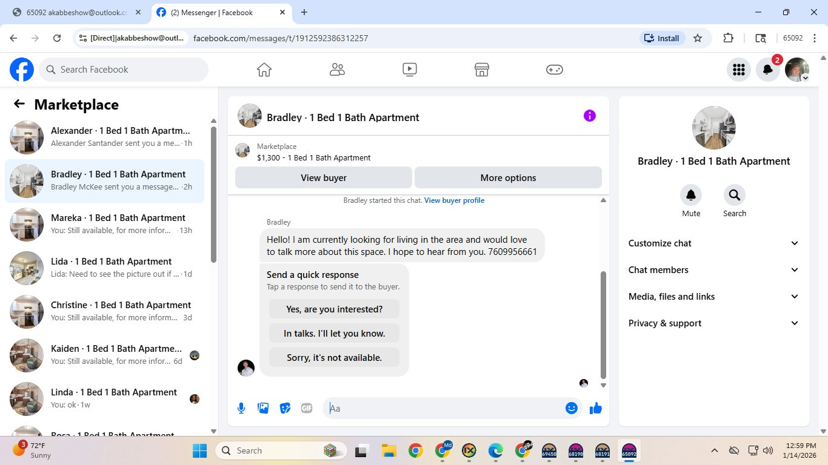Open the Friends icon in top navigation

[x=337, y=70]
